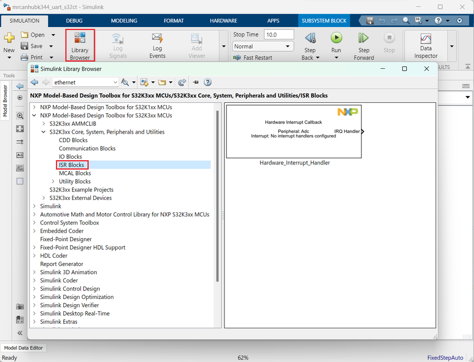Open the Model Data Editor tab
The image size is (474, 362).
coord(23,347)
